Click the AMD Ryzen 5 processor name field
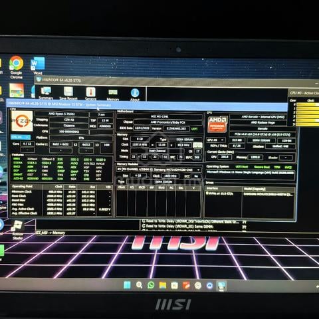The image size is (319, 319). [61, 114]
